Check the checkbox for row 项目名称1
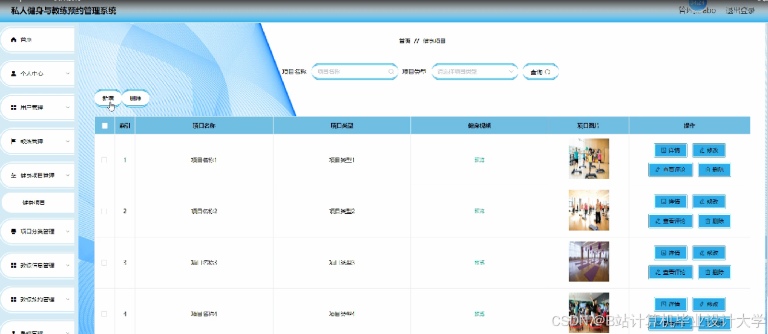768x334 pixels. coord(105,160)
